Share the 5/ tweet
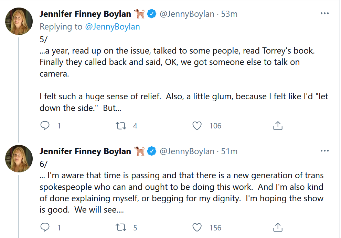 [278, 126]
